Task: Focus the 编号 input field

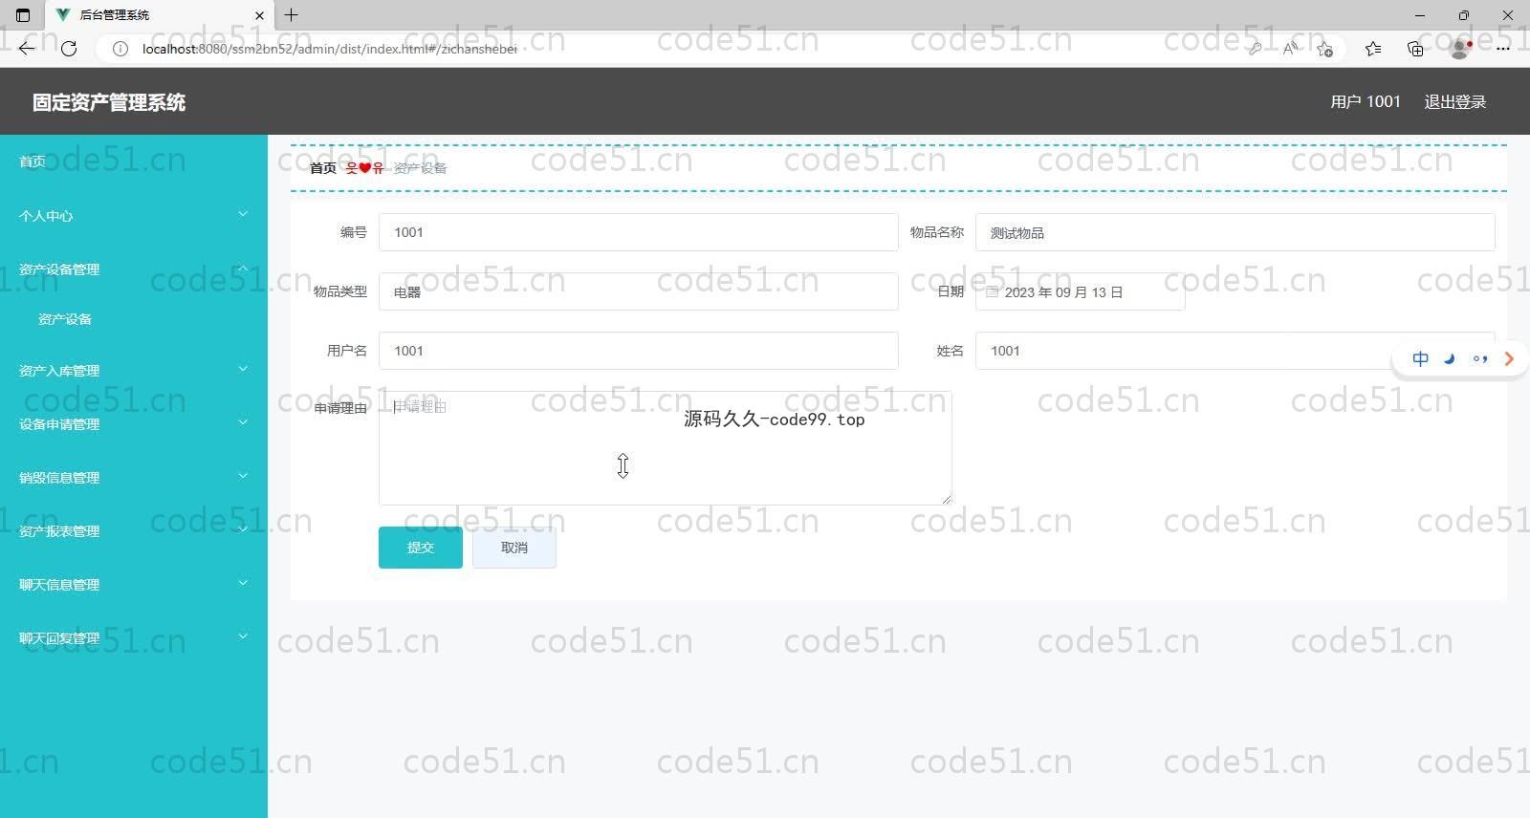Action: 639,232
